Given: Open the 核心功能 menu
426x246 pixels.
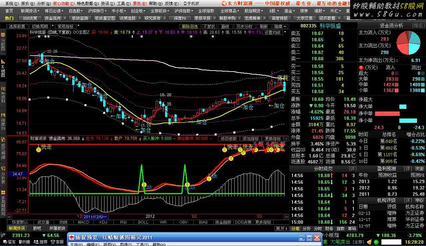Looking at the screenshot, I should point(64,3).
